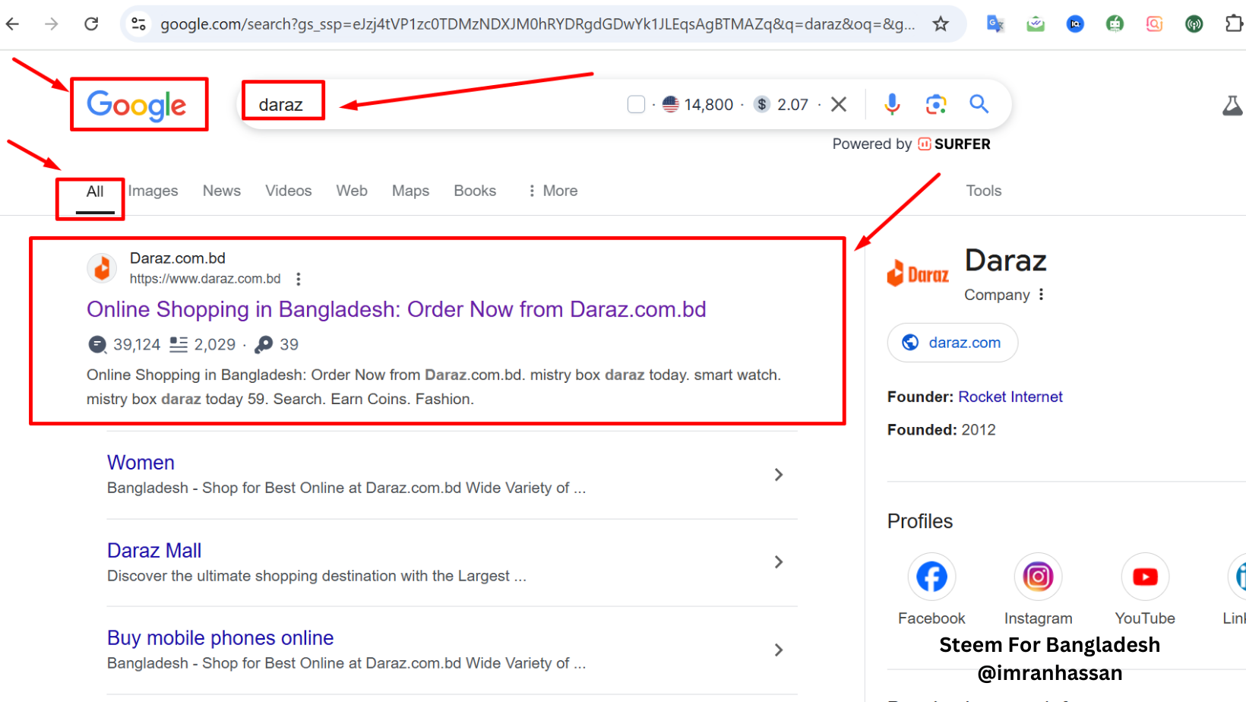Click the Surfer word-count icon showing 2,029
This screenshot has height=702, width=1246.
[179, 345]
